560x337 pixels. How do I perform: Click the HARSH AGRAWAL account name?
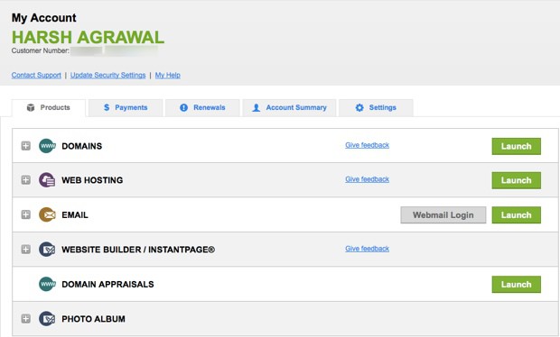88,37
